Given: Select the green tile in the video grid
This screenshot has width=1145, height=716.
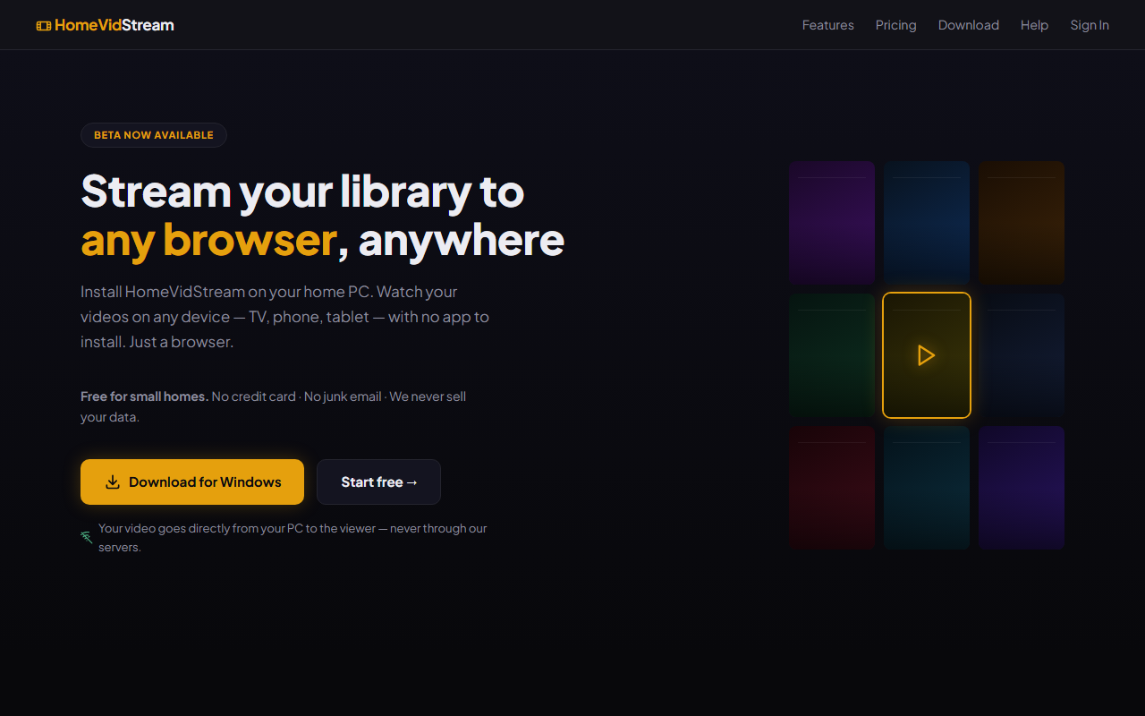Looking at the screenshot, I should (x=832, y=355).
